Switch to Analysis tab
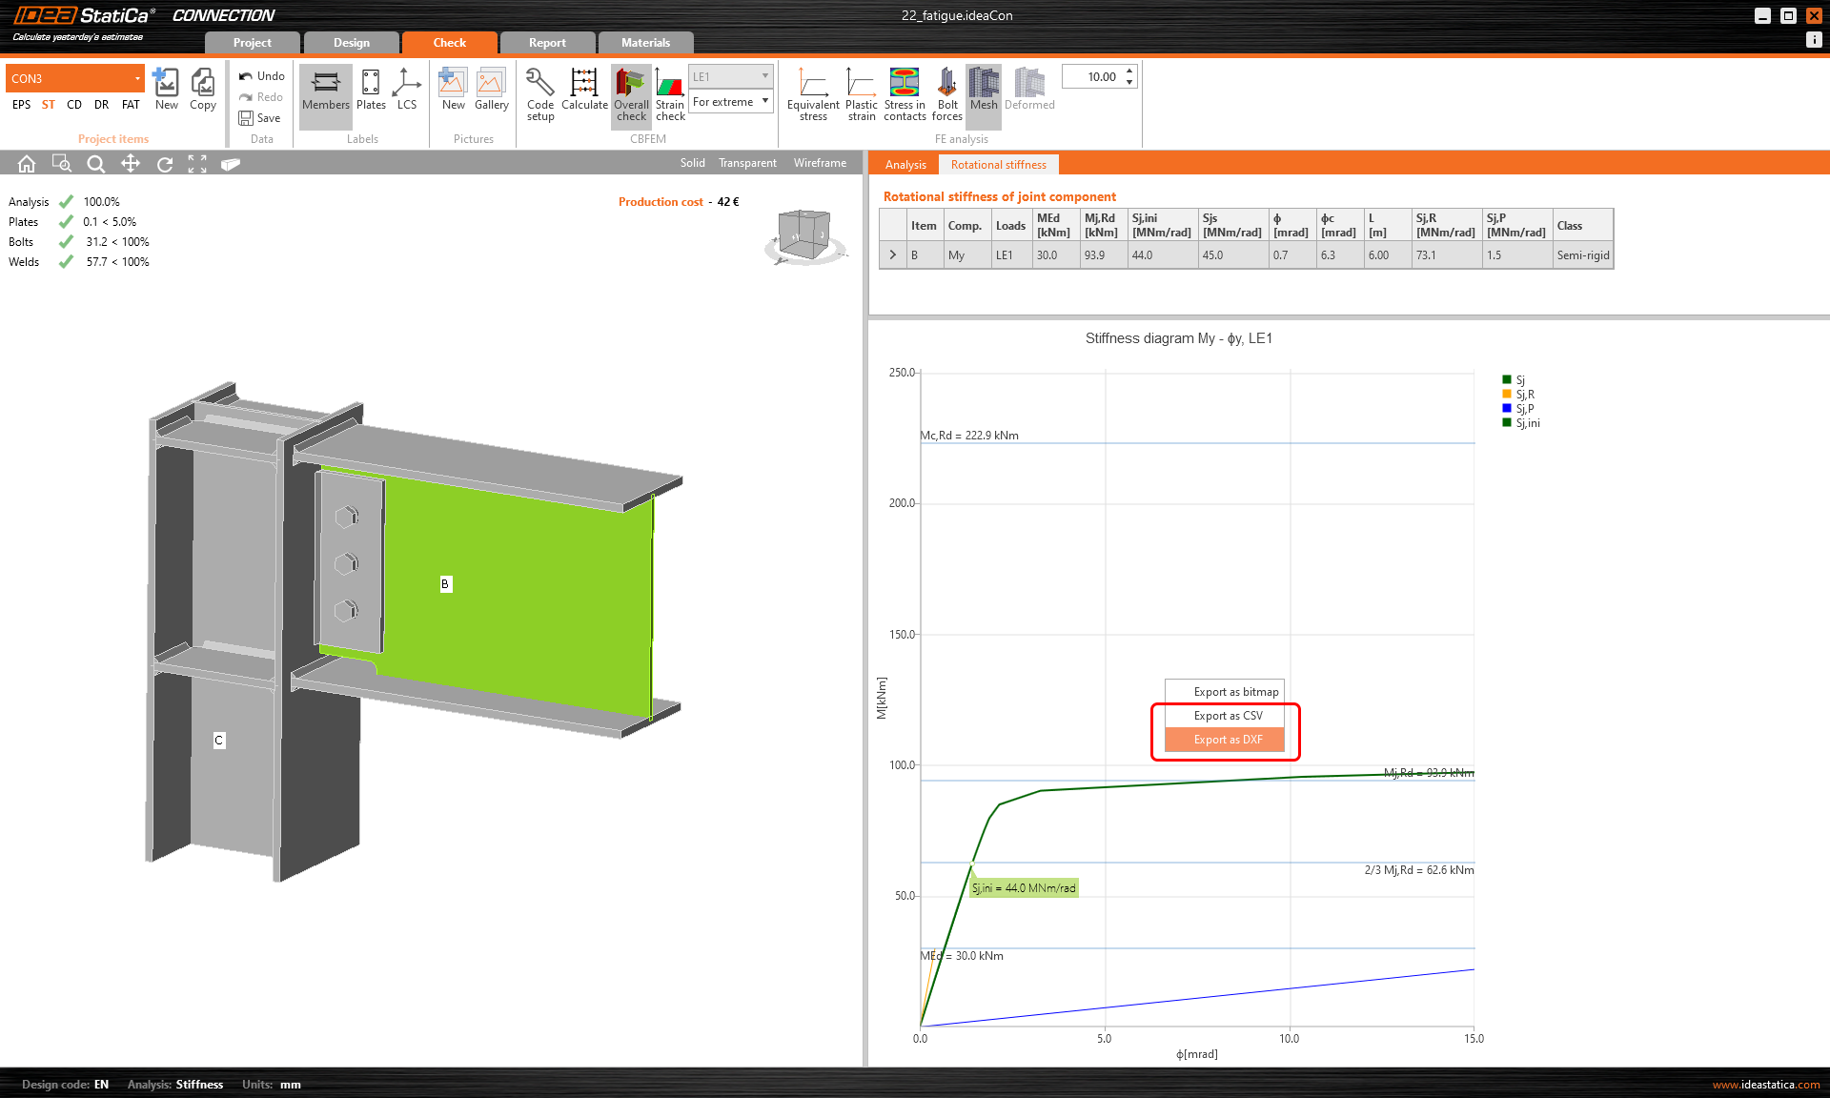Screen dimensions: 1830x1098 905,165
